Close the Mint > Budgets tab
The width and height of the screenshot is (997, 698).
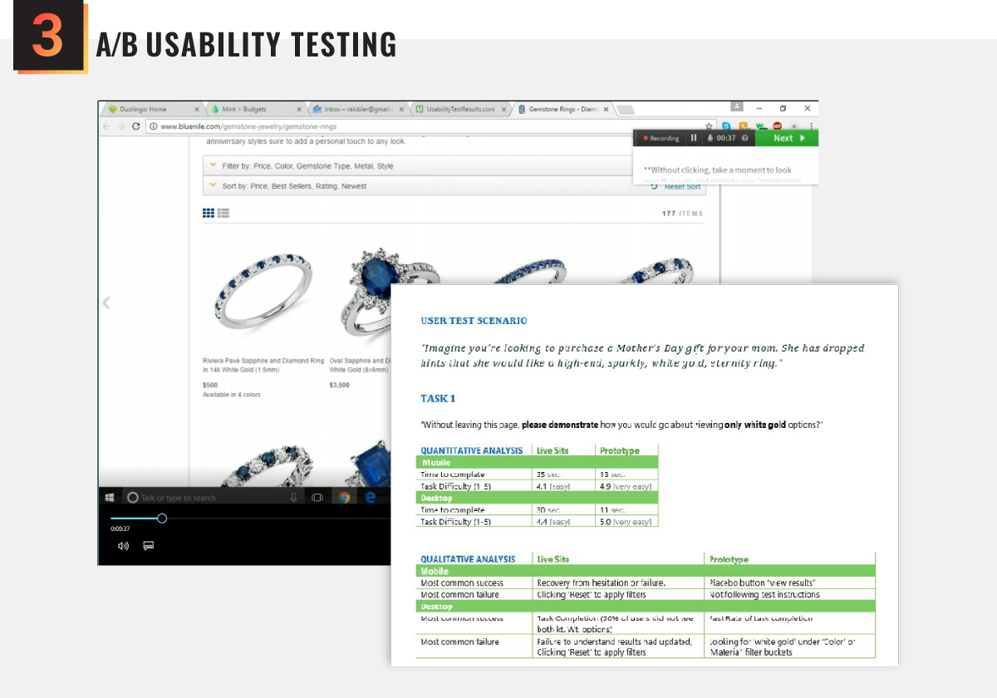(300, 109)
